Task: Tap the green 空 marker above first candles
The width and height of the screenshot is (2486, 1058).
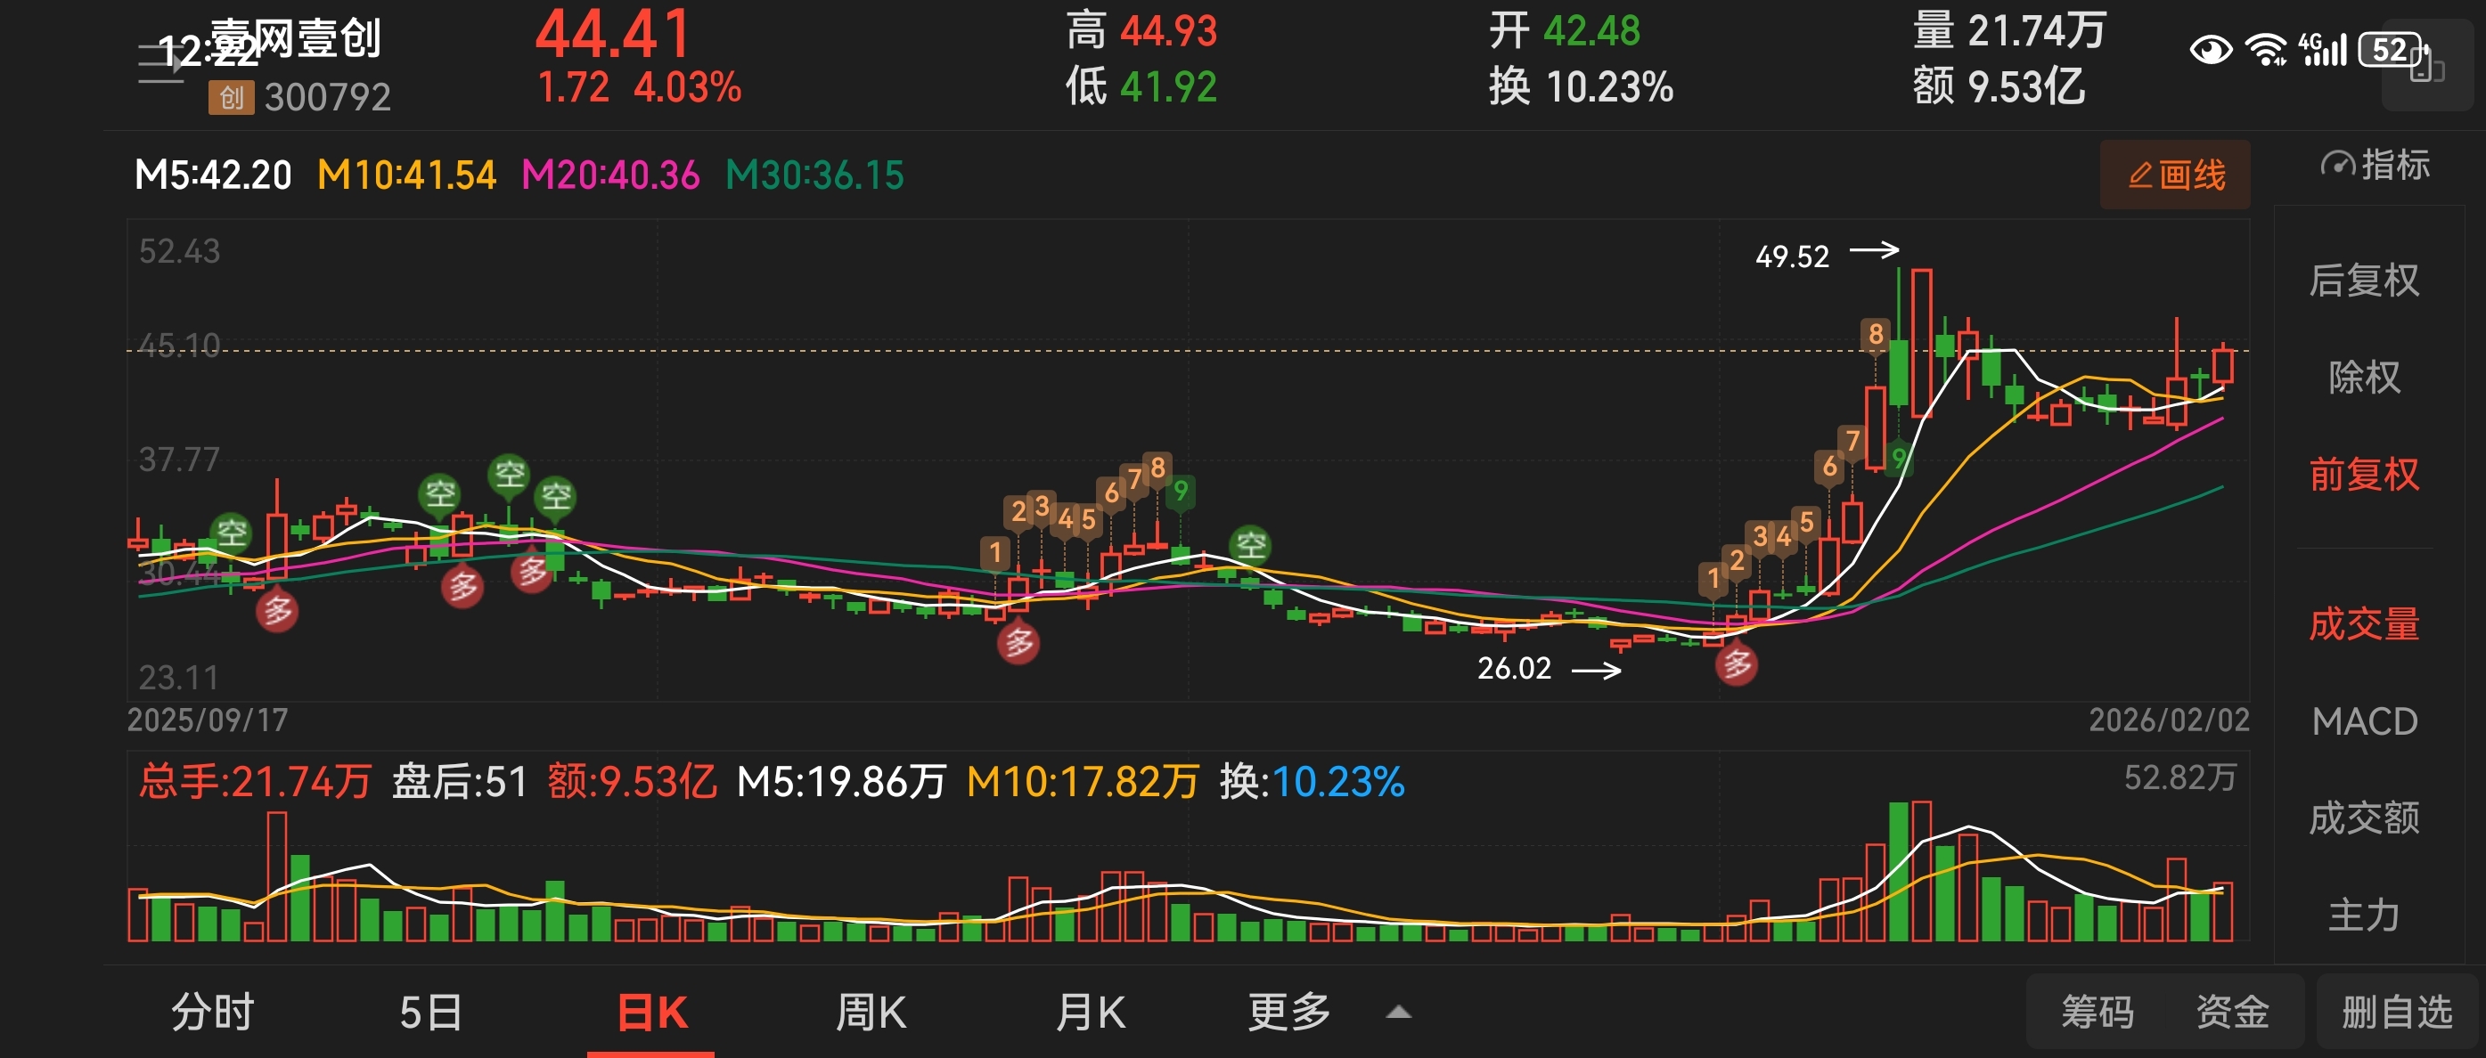Action: [x=232, y=532]
